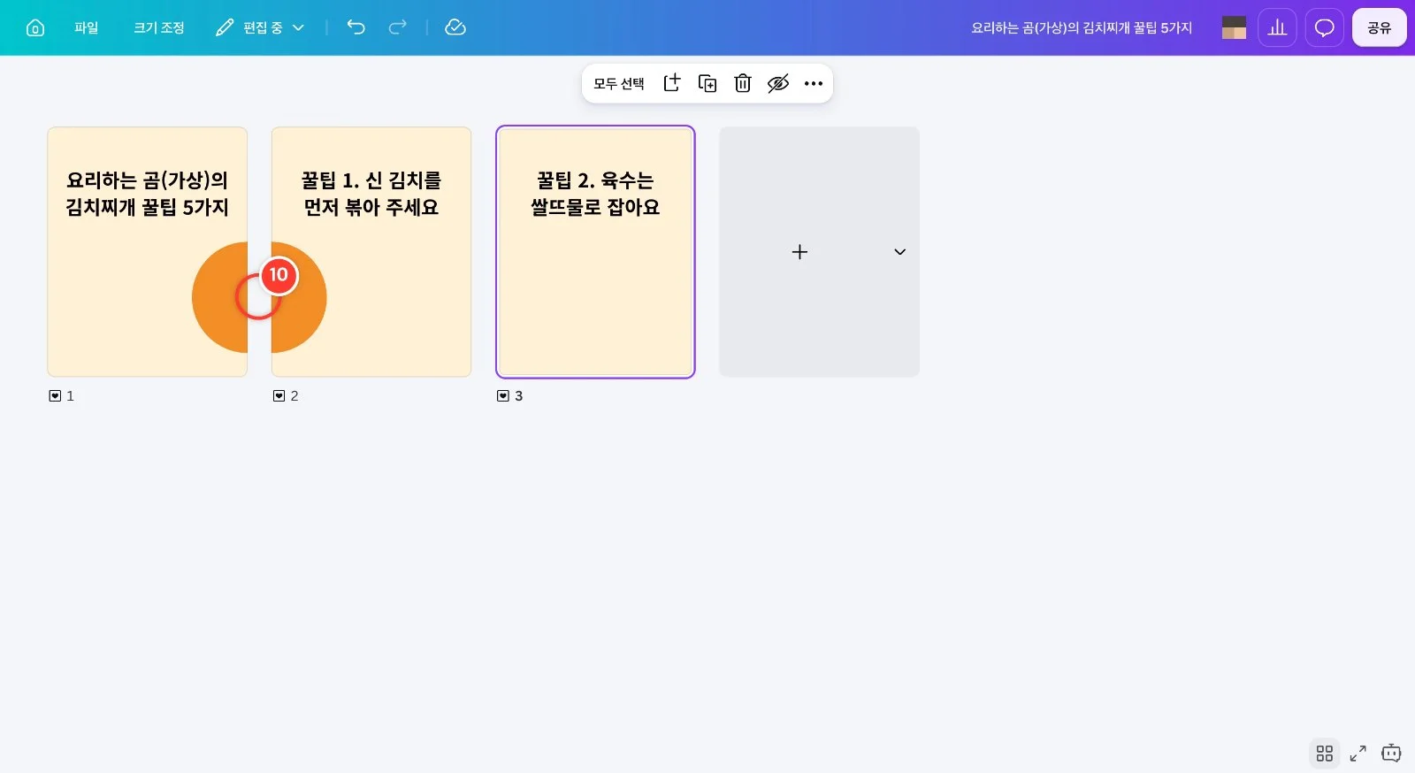Click 모두 선택 to select all pages
The width and height of the screenshot is (1415, 773).
point(619,83)
